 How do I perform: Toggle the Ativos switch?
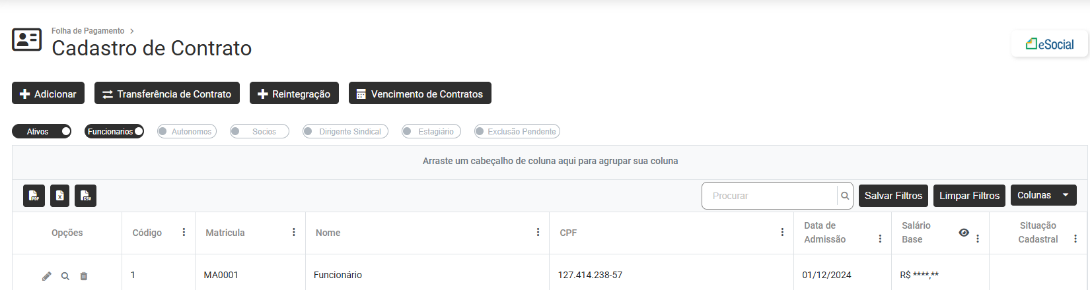pos(42,132)
